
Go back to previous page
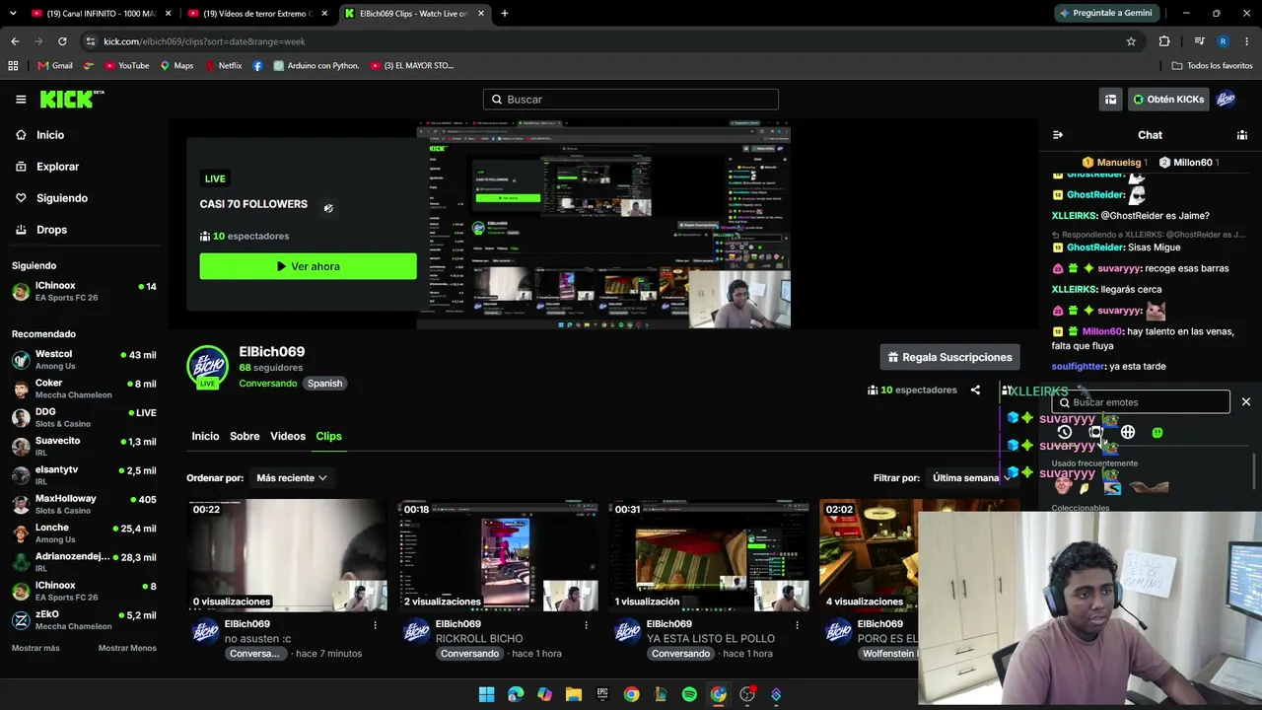click(15, 41)
